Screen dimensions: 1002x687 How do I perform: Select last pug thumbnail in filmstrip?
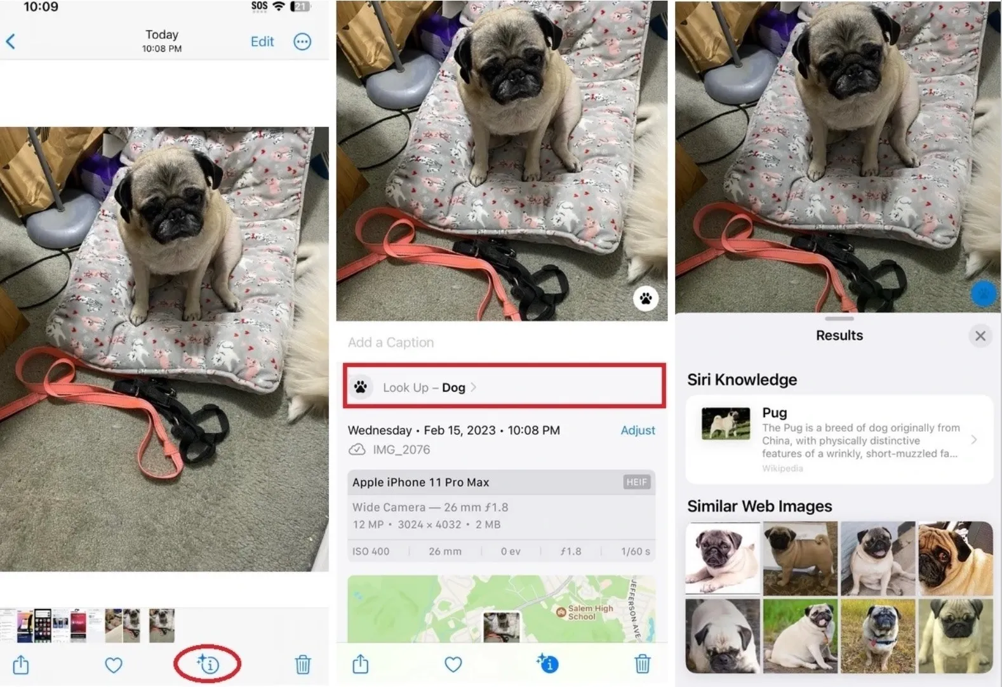[x=162, y=625]
